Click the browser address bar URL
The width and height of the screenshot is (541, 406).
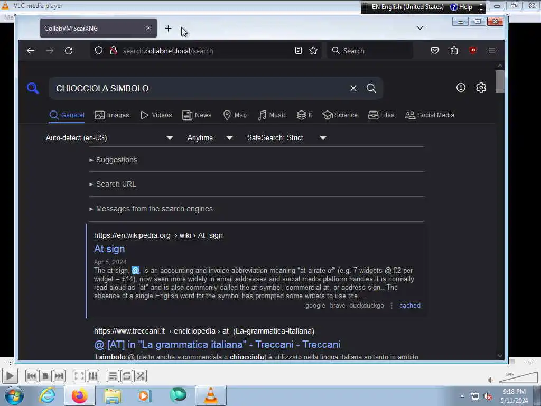tap(169, 51)
